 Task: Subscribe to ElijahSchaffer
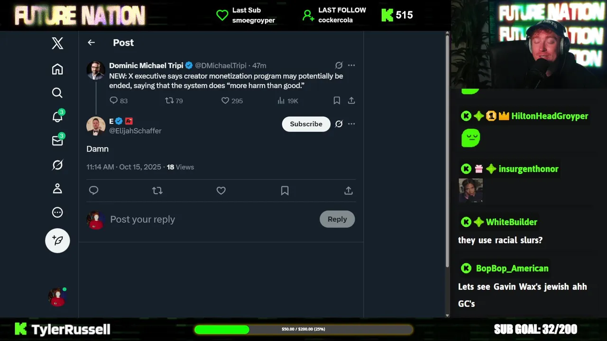[306, 124]
